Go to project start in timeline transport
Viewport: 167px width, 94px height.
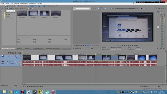coord(36,86)
